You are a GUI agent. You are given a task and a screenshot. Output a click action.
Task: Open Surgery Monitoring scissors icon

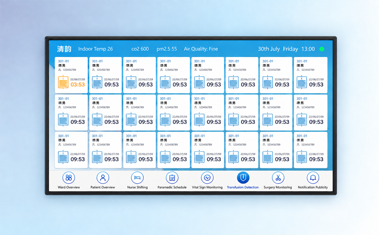278,178
